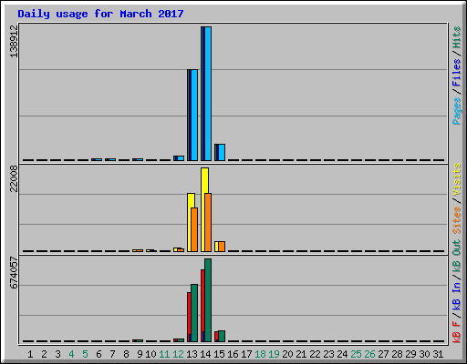Click day label 1 on the axis
The height and width of the screenshot is (364, 467).
coord(30,354)
